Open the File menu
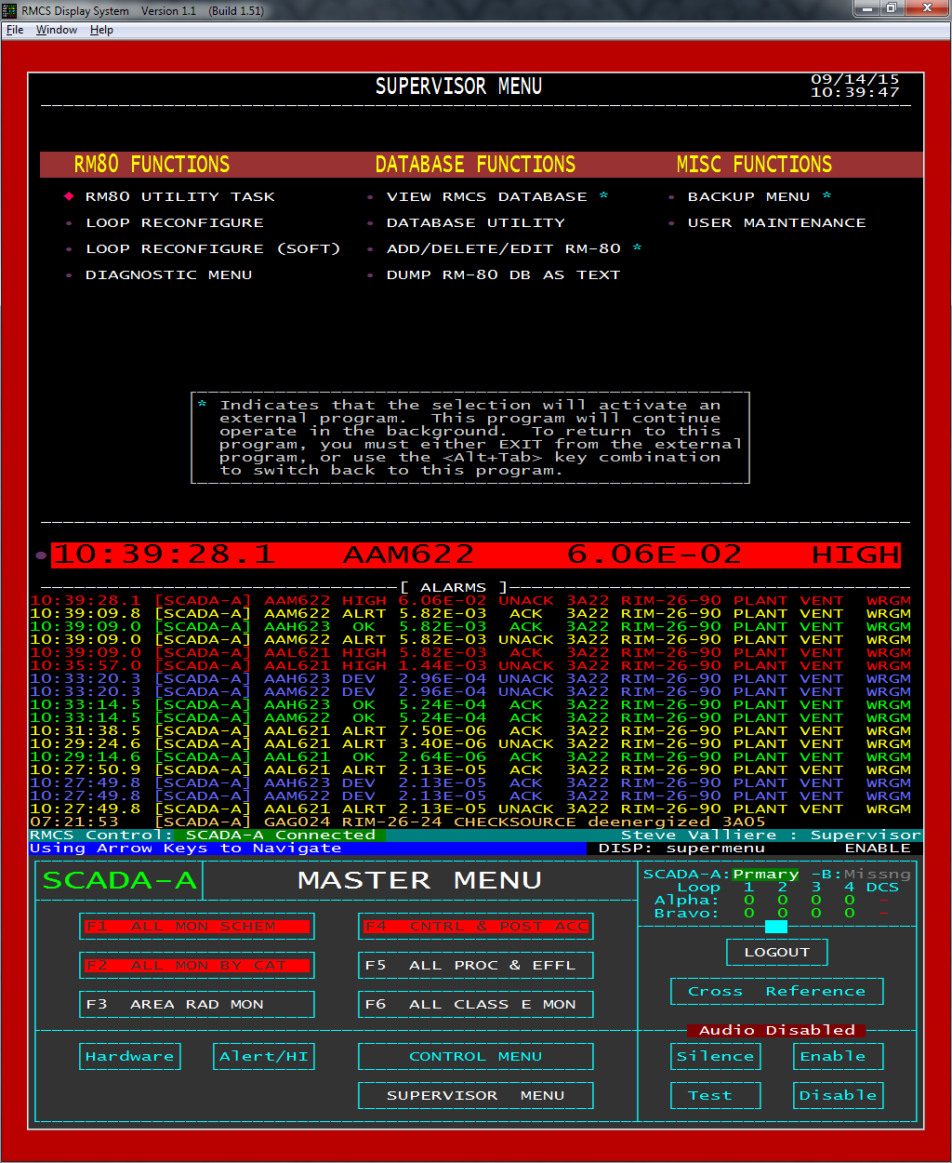The image size is (952, 1163). [x=15, y=30]
